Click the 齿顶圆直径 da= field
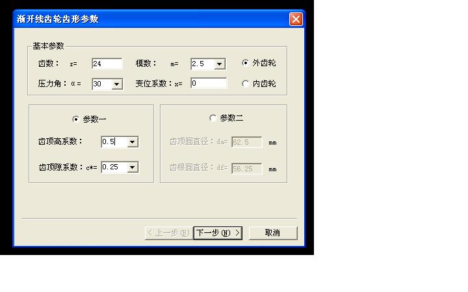468x292 pixels. pyautogui.click(x=247, y=142)
